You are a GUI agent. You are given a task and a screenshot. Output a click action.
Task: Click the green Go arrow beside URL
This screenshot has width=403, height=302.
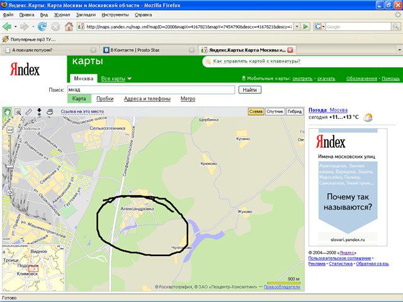tap(305, 26)
